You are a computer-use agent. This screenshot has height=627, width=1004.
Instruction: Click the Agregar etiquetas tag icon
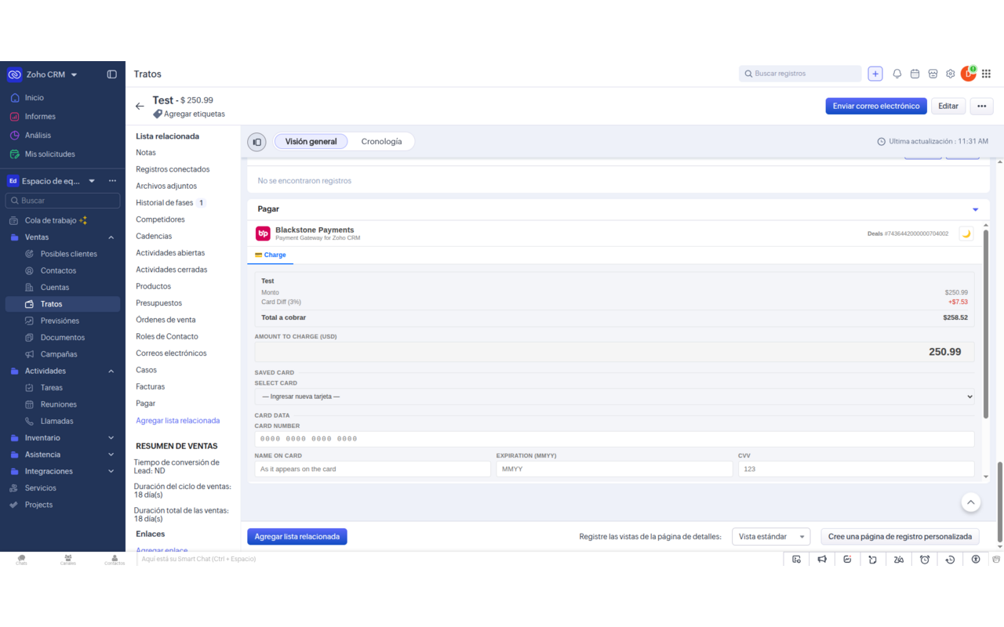(158, 114)
